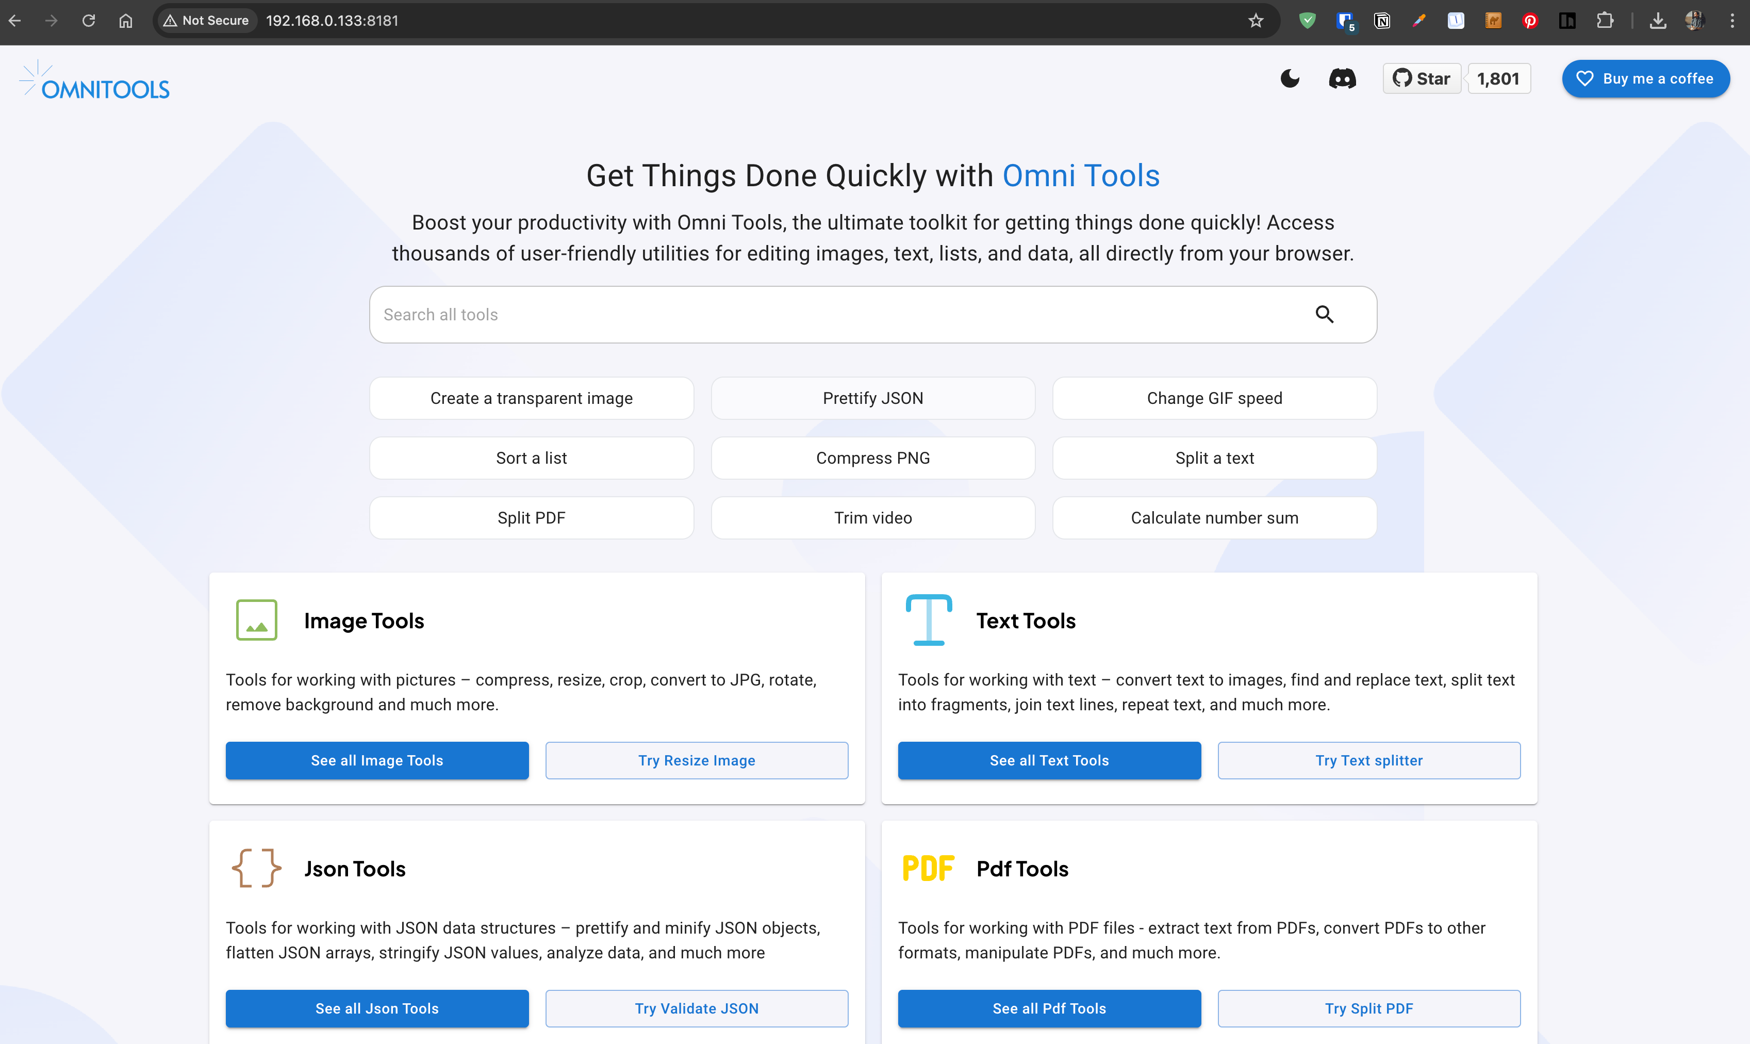Click the browser home icon
This screenshot has width=1750, height=1044.
pyautogui.click(x=125, y=21)
